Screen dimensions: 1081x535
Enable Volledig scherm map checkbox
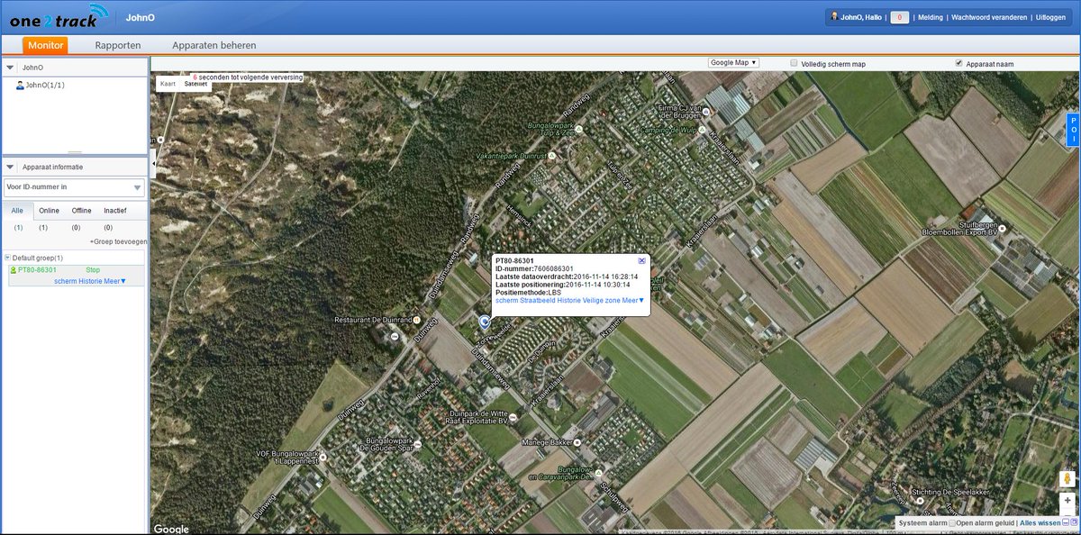(x=794, y=63)
